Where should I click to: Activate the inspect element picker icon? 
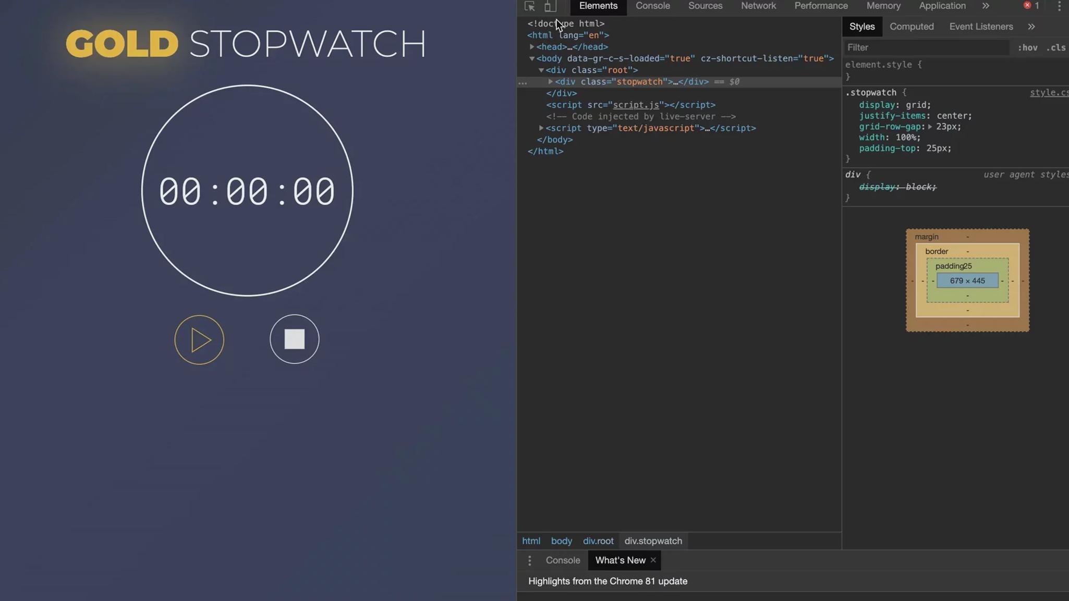529,6
